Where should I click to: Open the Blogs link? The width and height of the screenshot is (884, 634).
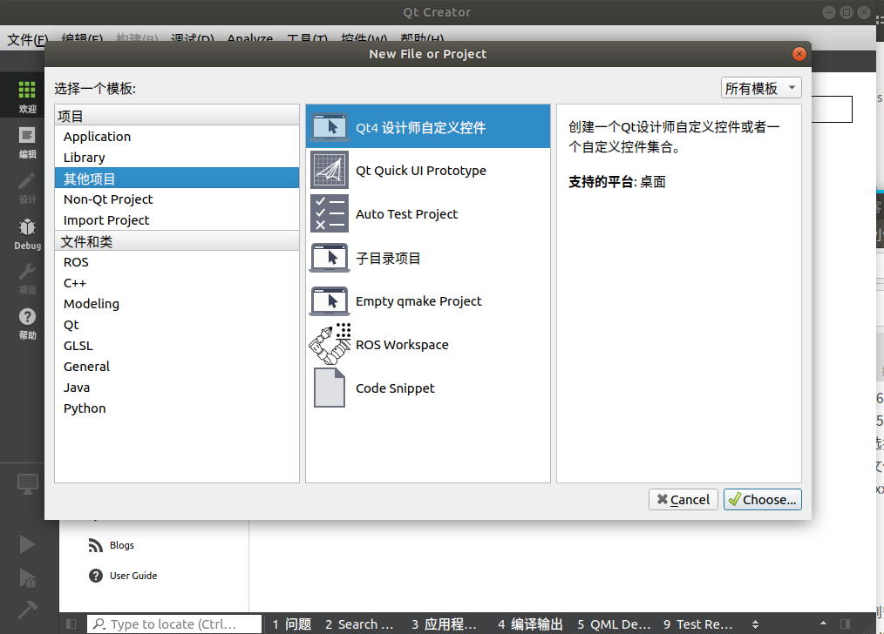coord(122,545)
